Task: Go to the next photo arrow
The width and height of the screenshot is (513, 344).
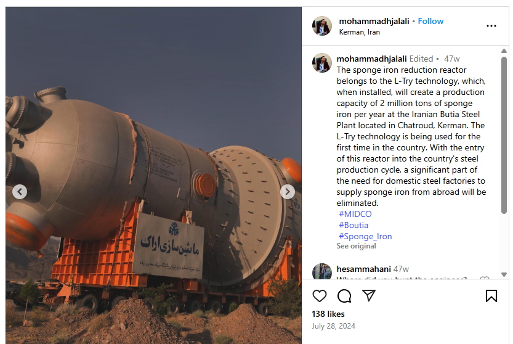Action: [x=287, y=192]
